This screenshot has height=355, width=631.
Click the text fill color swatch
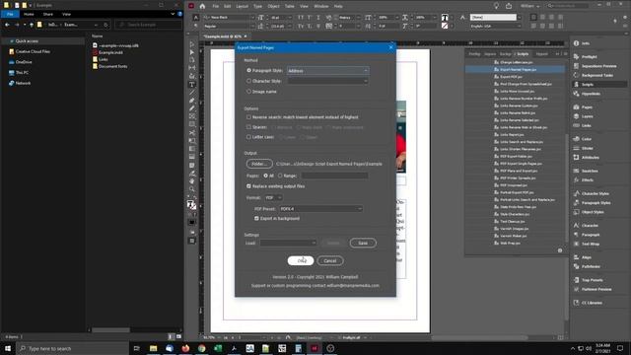pyautogui.click(x=445, y=18)
